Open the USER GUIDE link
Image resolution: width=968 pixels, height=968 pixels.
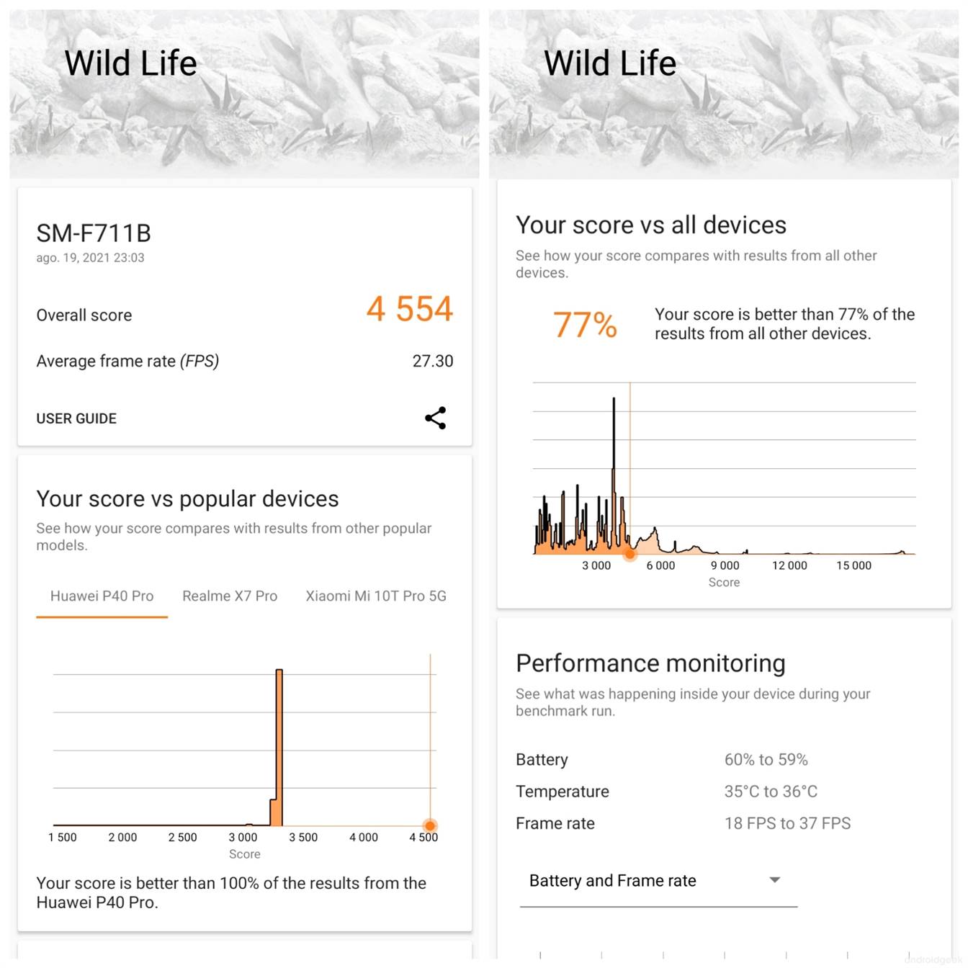point(76,418)
